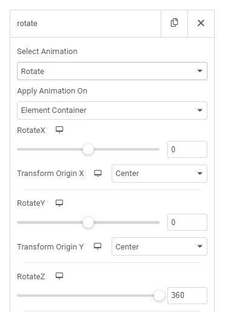Focus the RotateY value field showing 0
225x312 pixels.
187,222
